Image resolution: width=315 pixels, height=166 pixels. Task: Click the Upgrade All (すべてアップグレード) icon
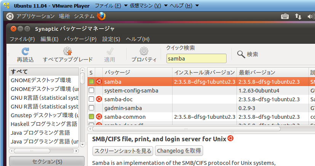click(x=67, y=51)
